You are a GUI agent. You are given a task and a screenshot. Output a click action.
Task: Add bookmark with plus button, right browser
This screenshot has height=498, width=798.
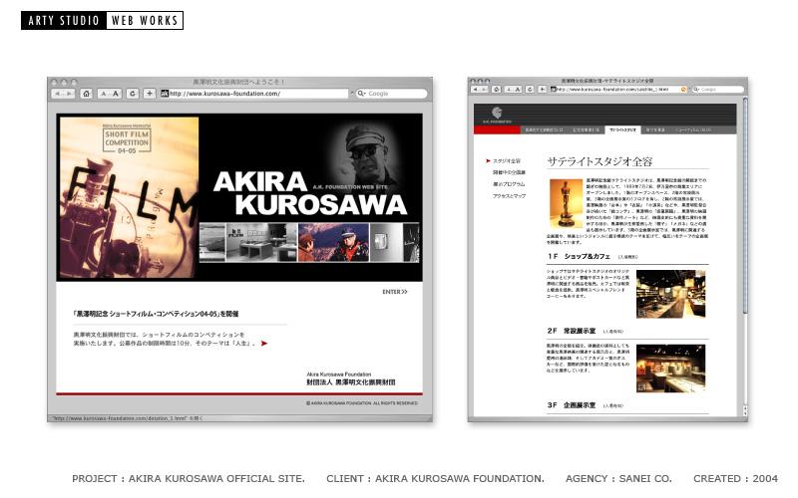(x=543, y=89)
